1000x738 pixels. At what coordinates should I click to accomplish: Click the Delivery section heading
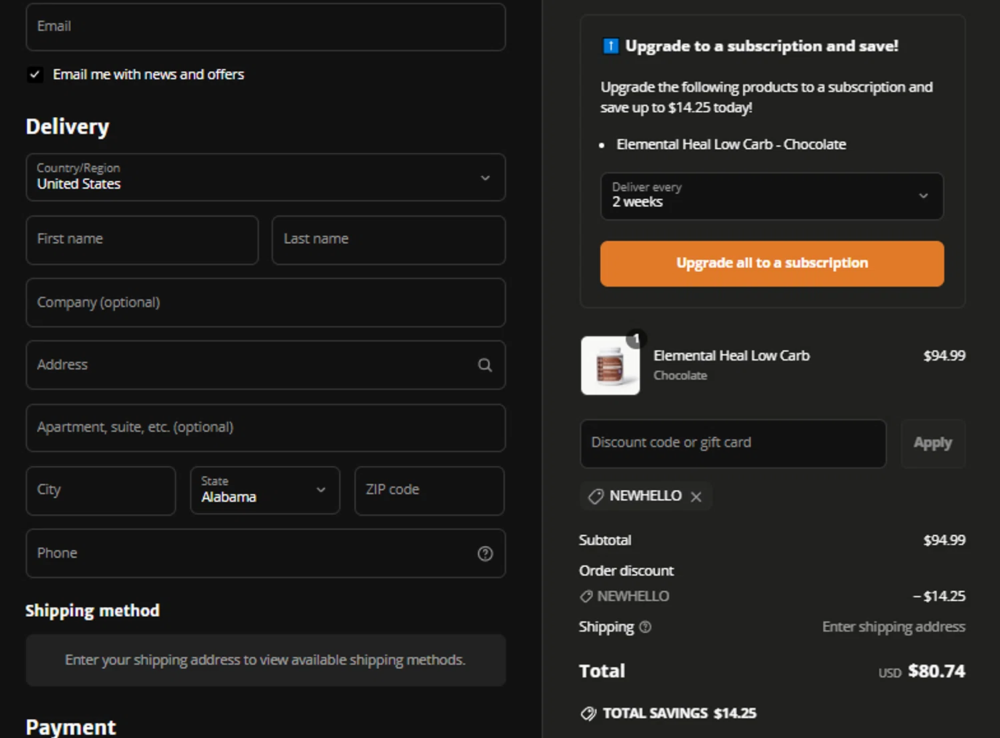(67, 127)
